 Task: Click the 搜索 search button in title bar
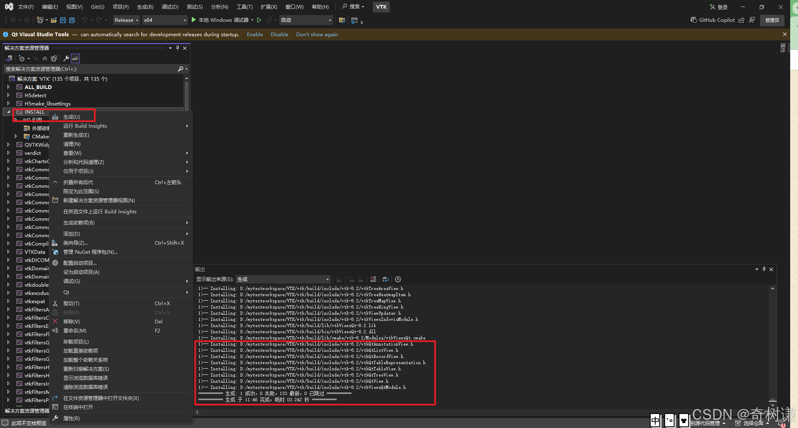click(353, 7)
